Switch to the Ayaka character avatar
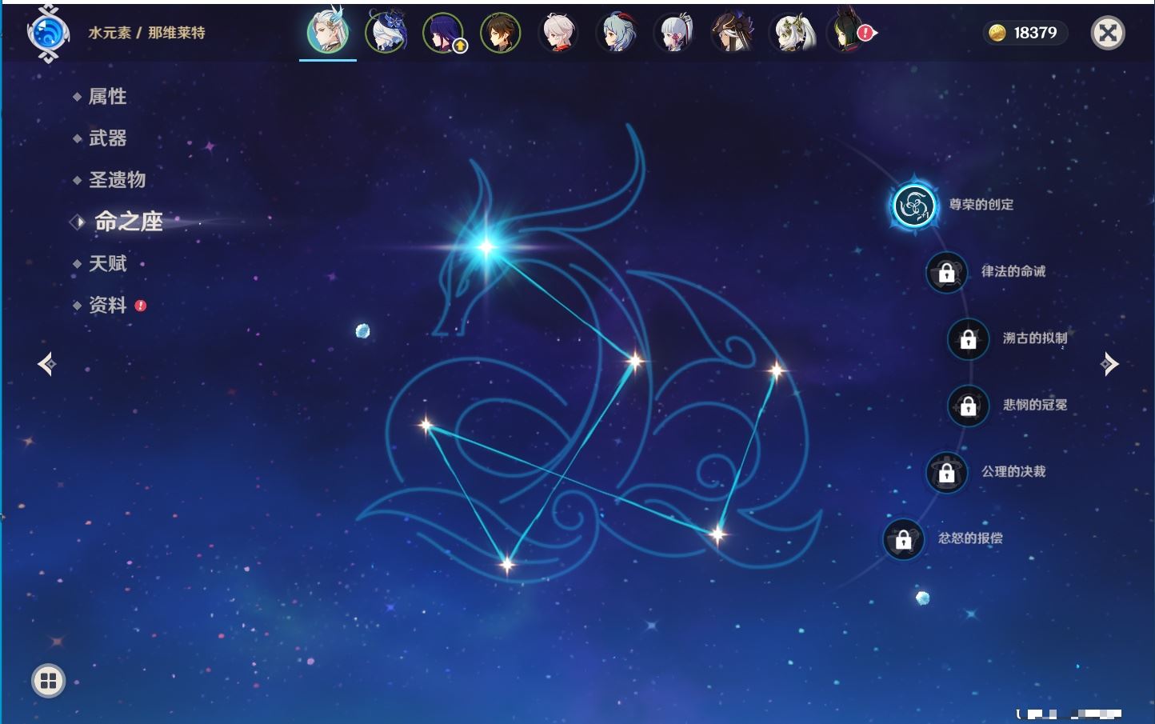Viewport: 1155px width, 724px height. point(673,33)
